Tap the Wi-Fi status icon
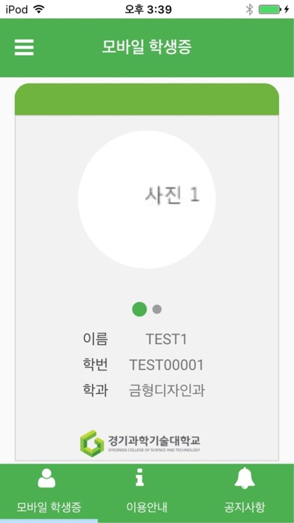 point(40,10)
